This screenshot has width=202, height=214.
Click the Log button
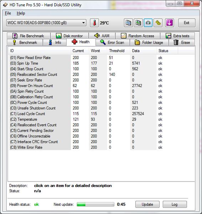pyautogui.click(x=175, y=204)
